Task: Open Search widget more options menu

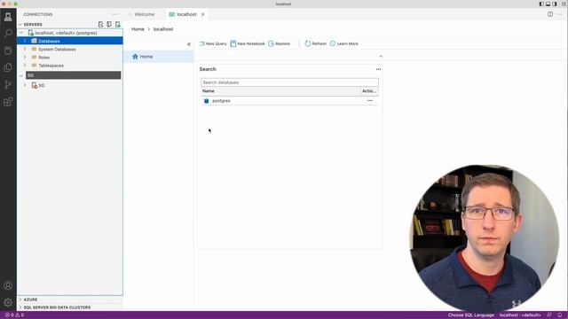Action: point(378,69)
